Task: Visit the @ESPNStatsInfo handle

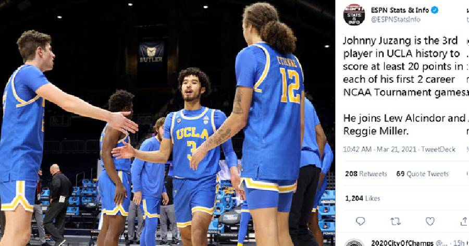Action: click(x=396, y=19)
